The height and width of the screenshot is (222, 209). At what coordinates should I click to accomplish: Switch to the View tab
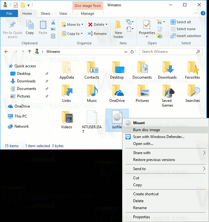[x=63, y=14]
